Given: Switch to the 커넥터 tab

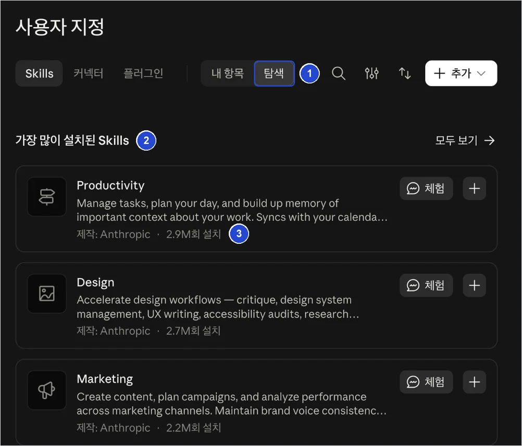Looking at the screenshot, I should pyautogui.click(x=88, y=73).
